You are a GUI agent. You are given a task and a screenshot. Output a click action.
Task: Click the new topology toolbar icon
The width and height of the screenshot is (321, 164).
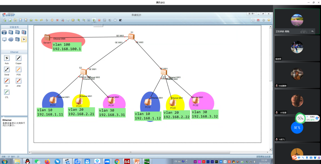pos(5,20)
